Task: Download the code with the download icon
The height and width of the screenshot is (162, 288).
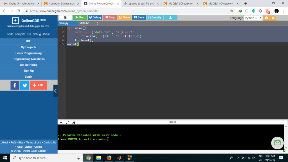Action: click(x=170, y=17)
